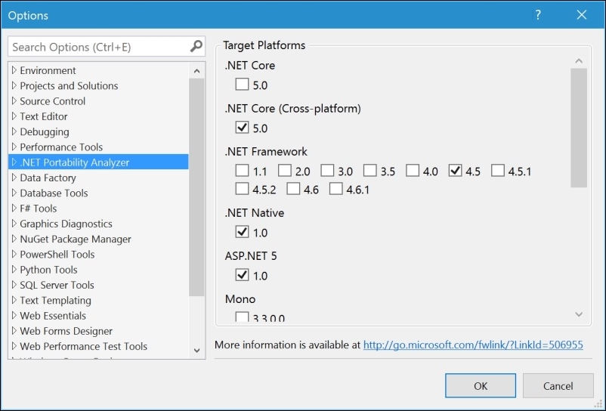Click Target Platforms scroll down arrow
606x411 pixels.
click(x=579, y=314)
